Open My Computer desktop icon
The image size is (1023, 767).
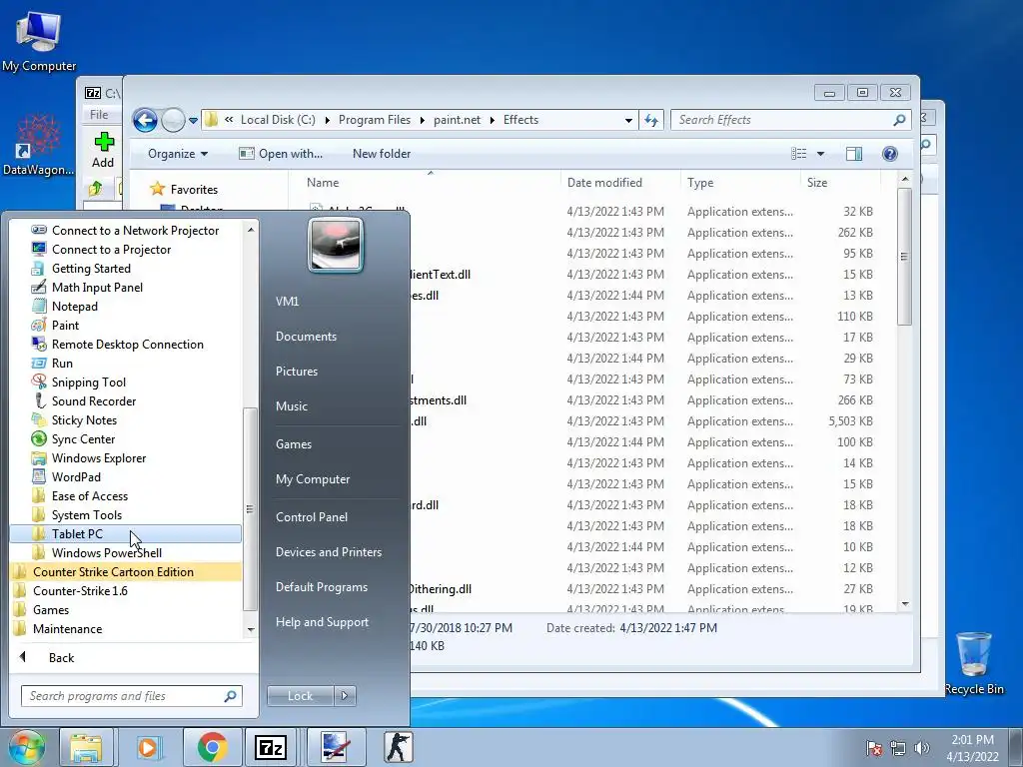(39, 42)
